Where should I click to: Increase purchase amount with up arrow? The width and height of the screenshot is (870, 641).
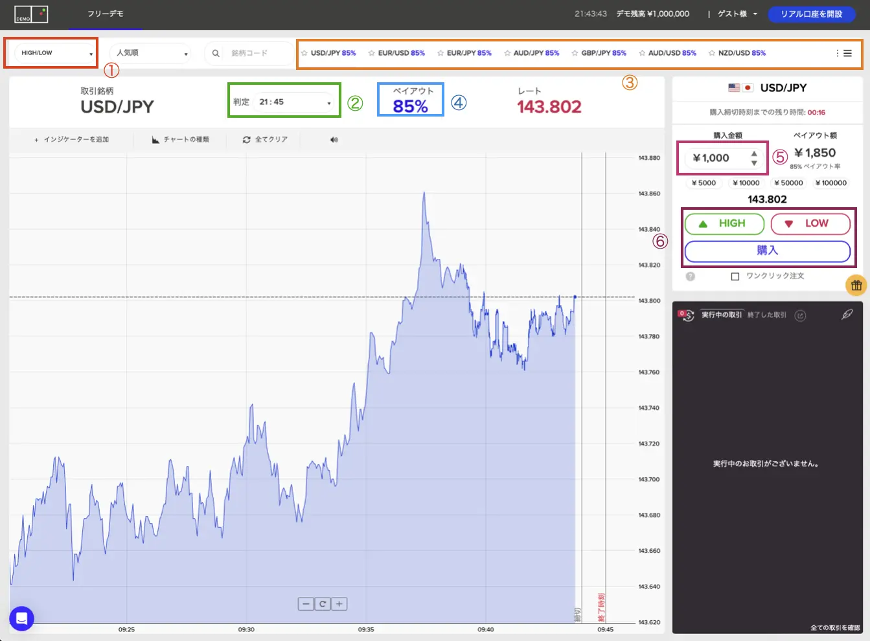pyautogui.click(x=754, y=154)
